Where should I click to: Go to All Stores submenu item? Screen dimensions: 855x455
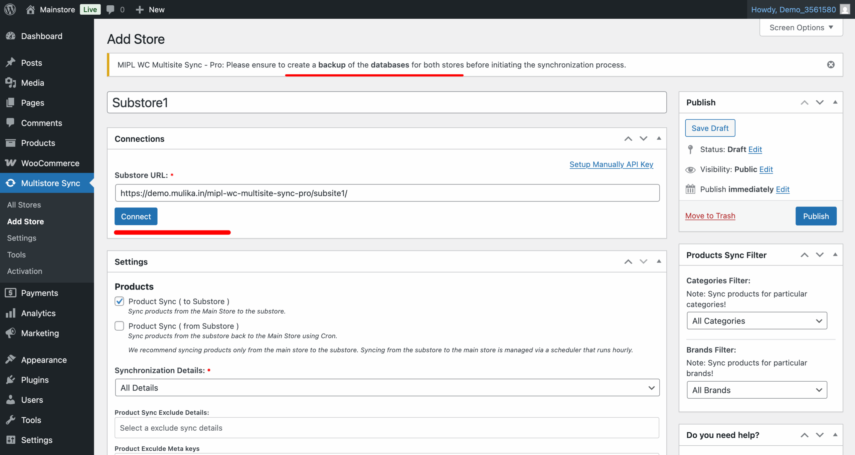24,204
